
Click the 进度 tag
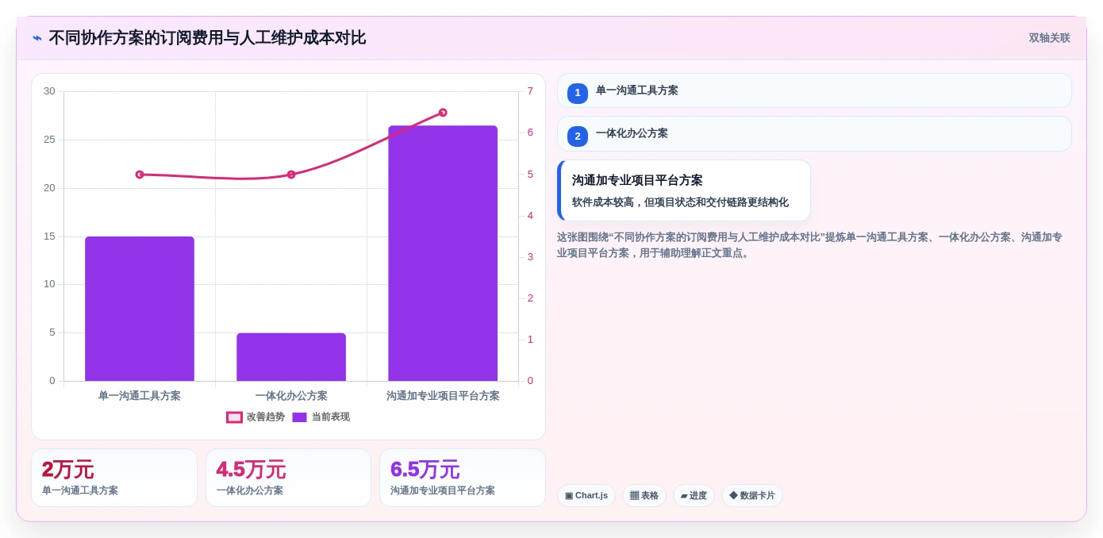(x=694, y=496)
